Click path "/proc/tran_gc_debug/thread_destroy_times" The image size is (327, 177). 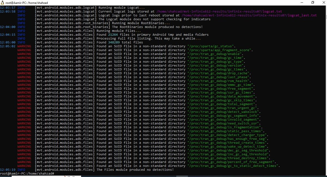229,158
